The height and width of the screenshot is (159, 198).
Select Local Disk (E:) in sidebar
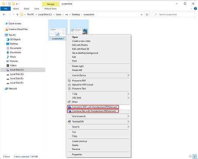(x=17, y=78)
